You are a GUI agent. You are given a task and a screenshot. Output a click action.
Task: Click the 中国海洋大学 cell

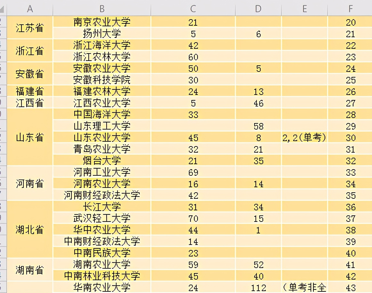pyautogui.click(x=102, y=114)
